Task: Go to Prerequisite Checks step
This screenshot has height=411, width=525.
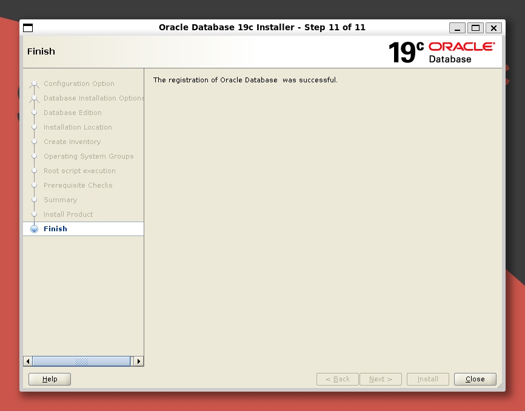Action: pyautogui.click(x=78, y=185)
